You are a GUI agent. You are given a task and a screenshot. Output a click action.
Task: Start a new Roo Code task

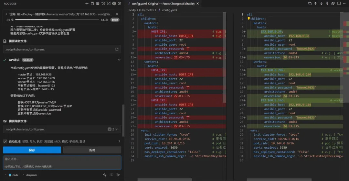click(87, 4)
